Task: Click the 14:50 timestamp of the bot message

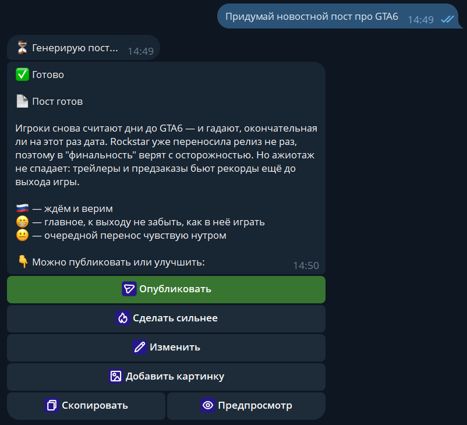Action: [x=306, y=265]
